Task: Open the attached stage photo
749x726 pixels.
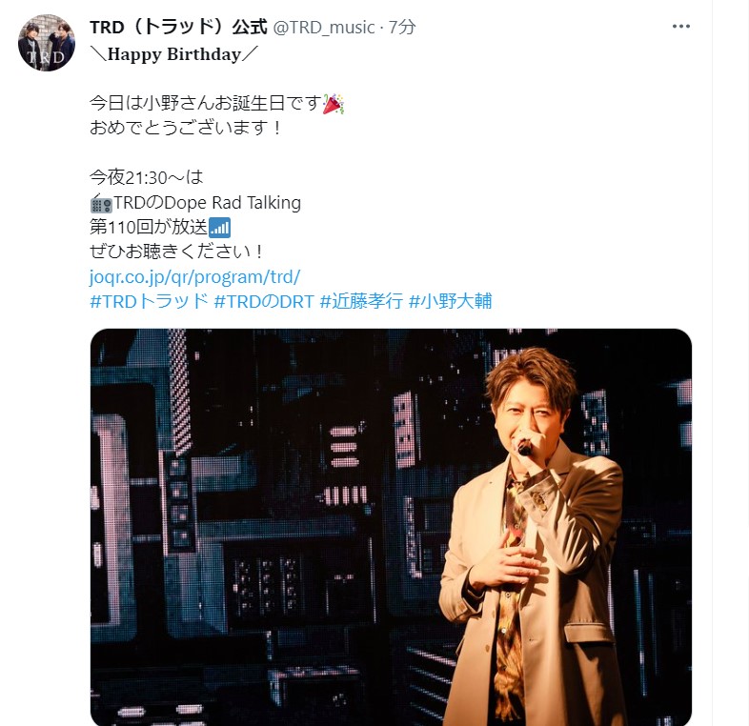Action: (x=391, y=527)
